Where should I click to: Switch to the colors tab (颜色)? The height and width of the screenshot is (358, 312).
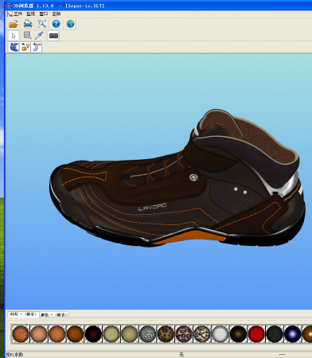point(54,314)
